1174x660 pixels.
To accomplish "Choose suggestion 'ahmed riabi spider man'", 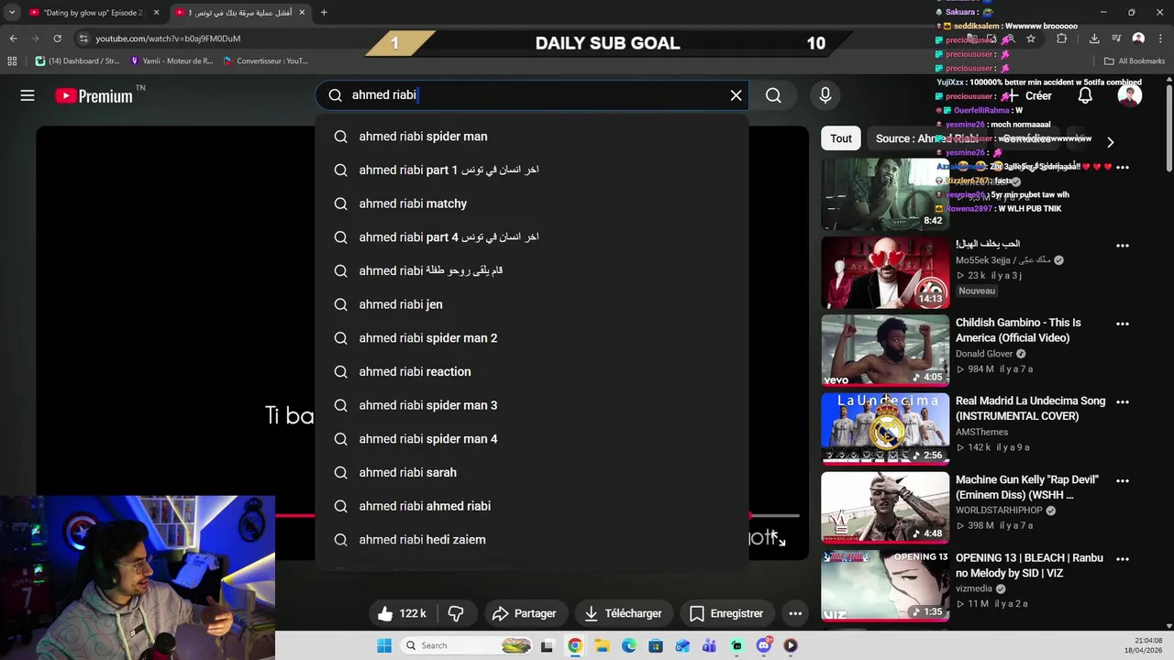I will (532, 137).
